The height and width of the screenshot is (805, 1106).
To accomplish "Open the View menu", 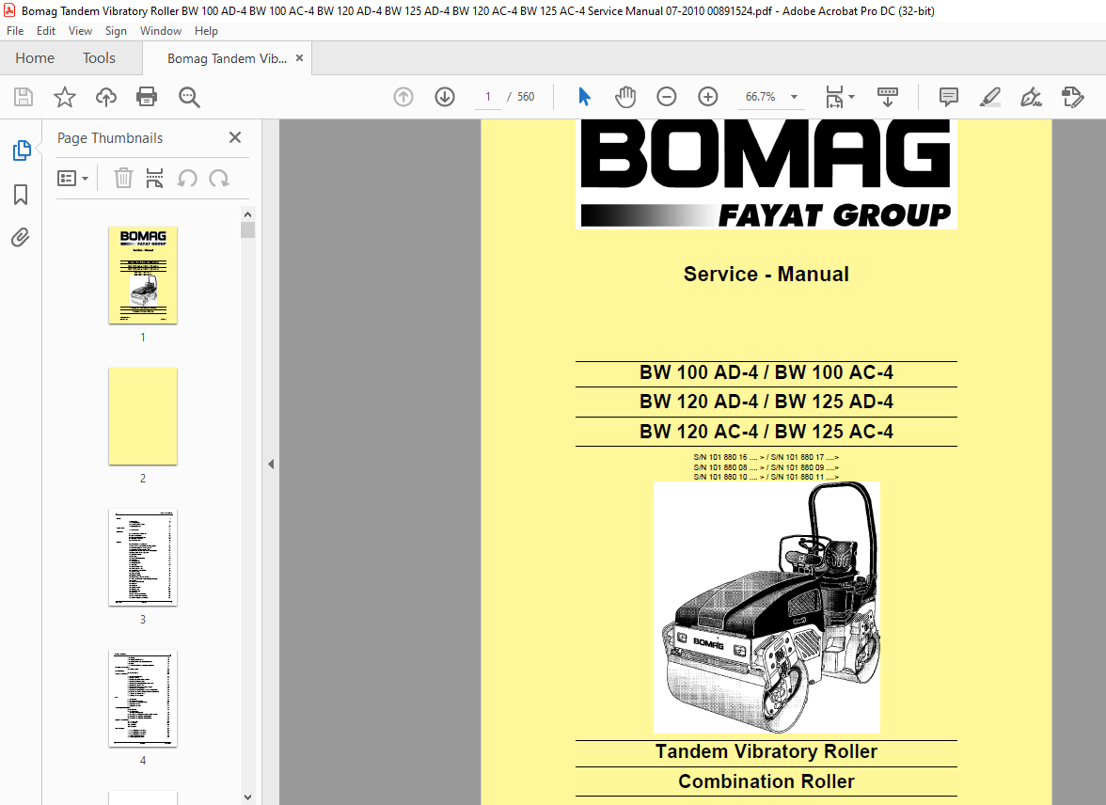I will pos(81,31).
